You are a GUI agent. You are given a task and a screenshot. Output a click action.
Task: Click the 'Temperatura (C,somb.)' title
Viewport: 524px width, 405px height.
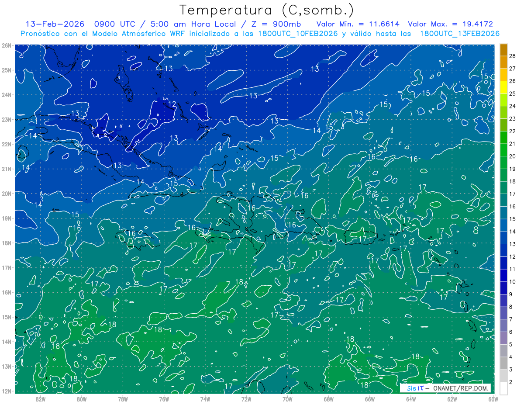point(267,10)
